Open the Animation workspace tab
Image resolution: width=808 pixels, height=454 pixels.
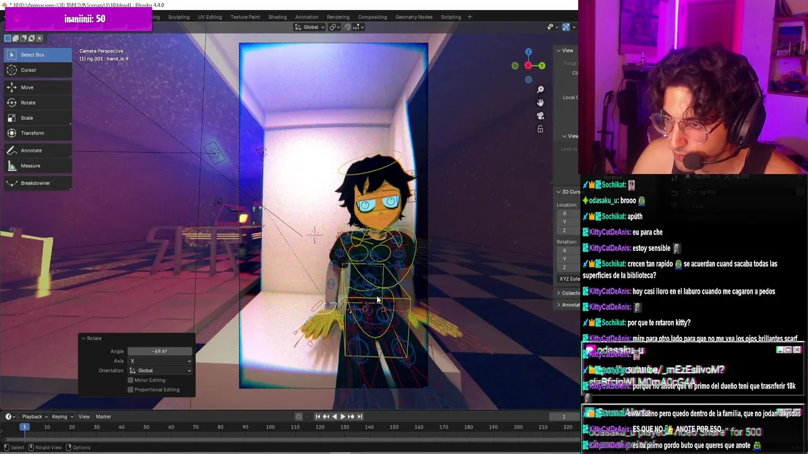[x=307, y=17]
